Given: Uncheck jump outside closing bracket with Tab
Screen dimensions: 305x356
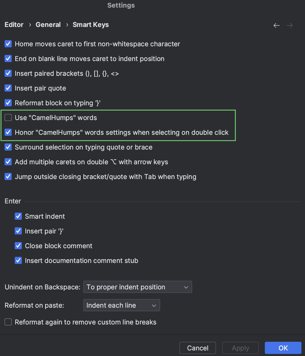Looking at the screenshot, I should click(x=8, y=176).
